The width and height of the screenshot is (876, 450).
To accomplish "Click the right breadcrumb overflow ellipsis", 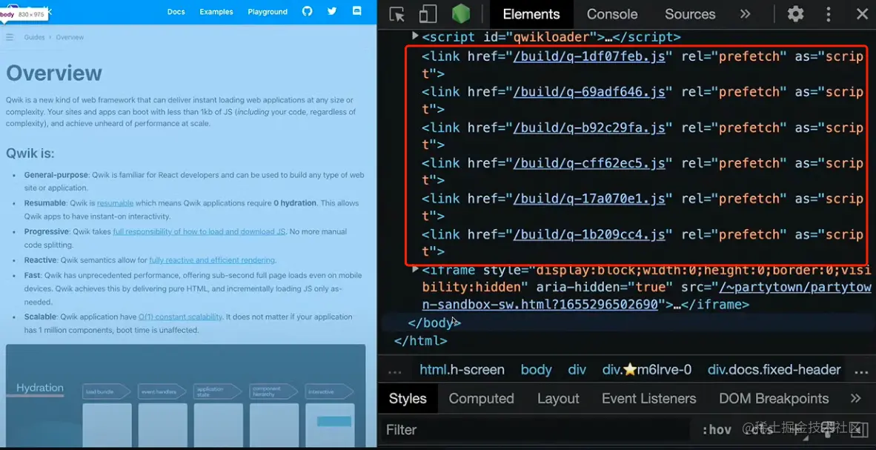I will coord(861,371).
